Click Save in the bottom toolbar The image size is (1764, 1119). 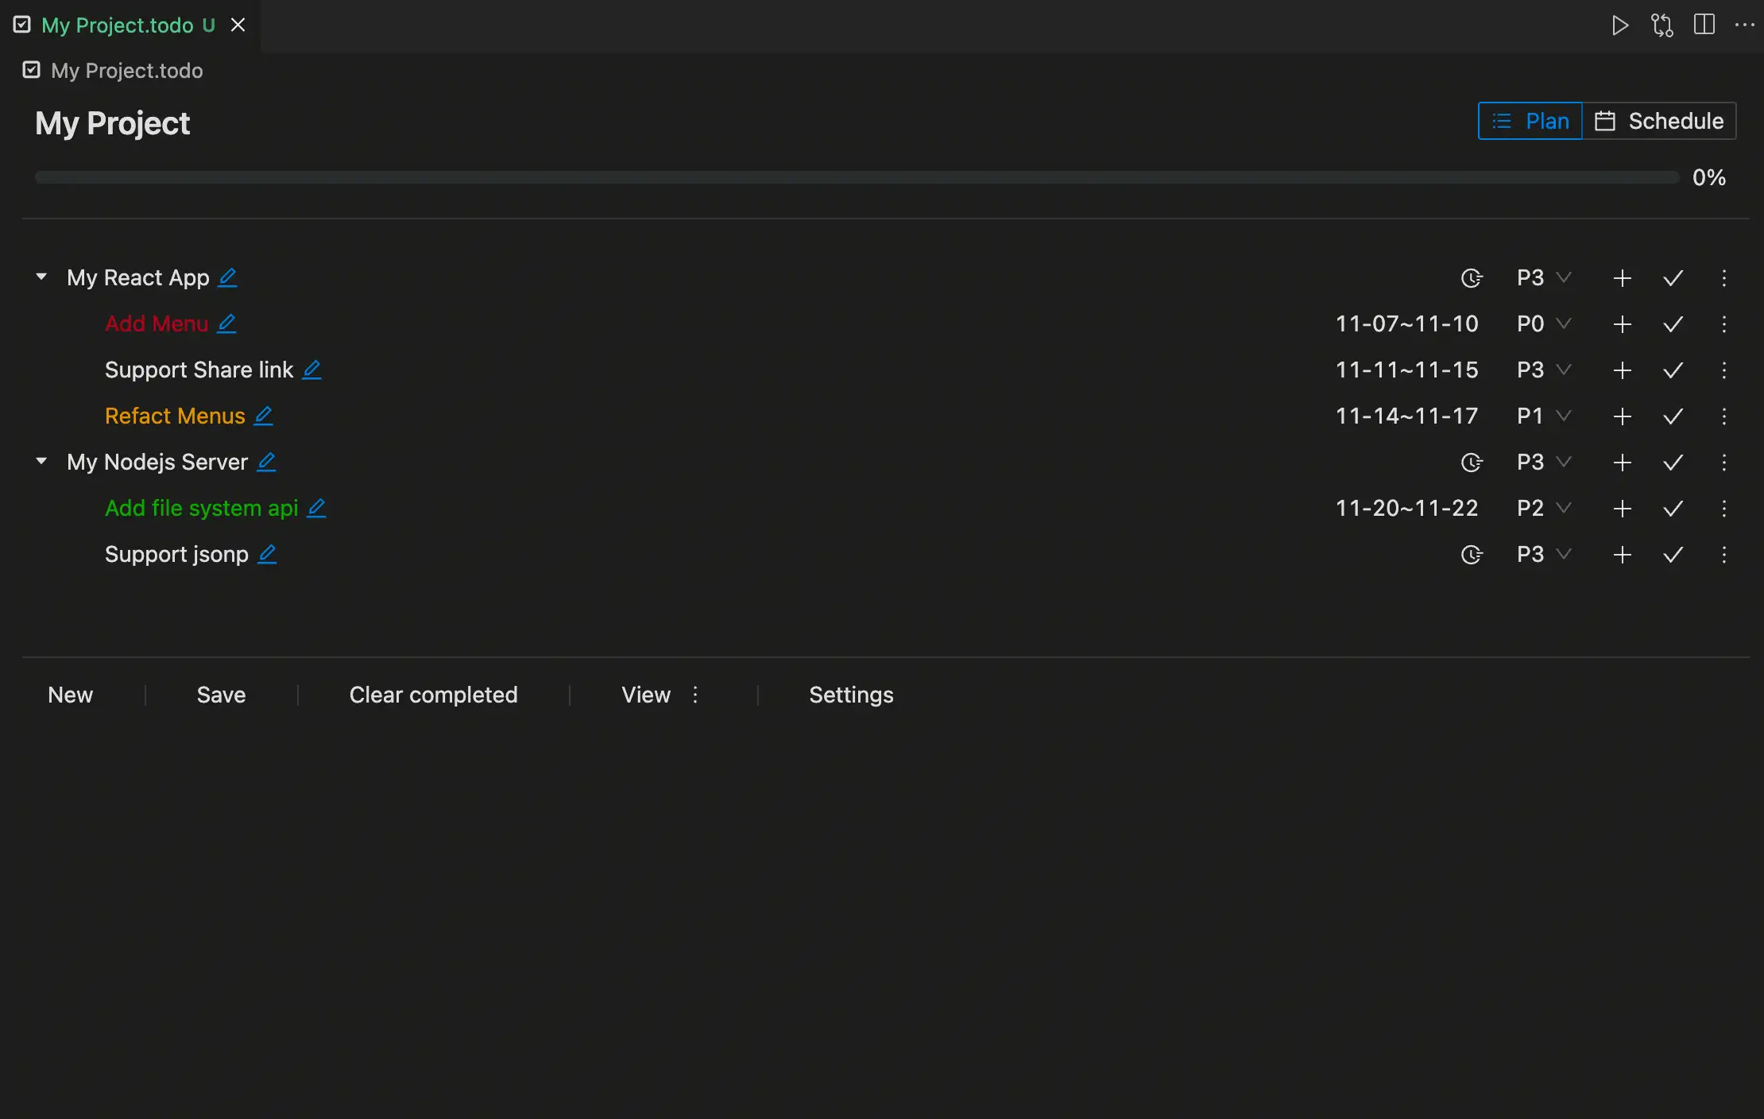coord(221,695)
